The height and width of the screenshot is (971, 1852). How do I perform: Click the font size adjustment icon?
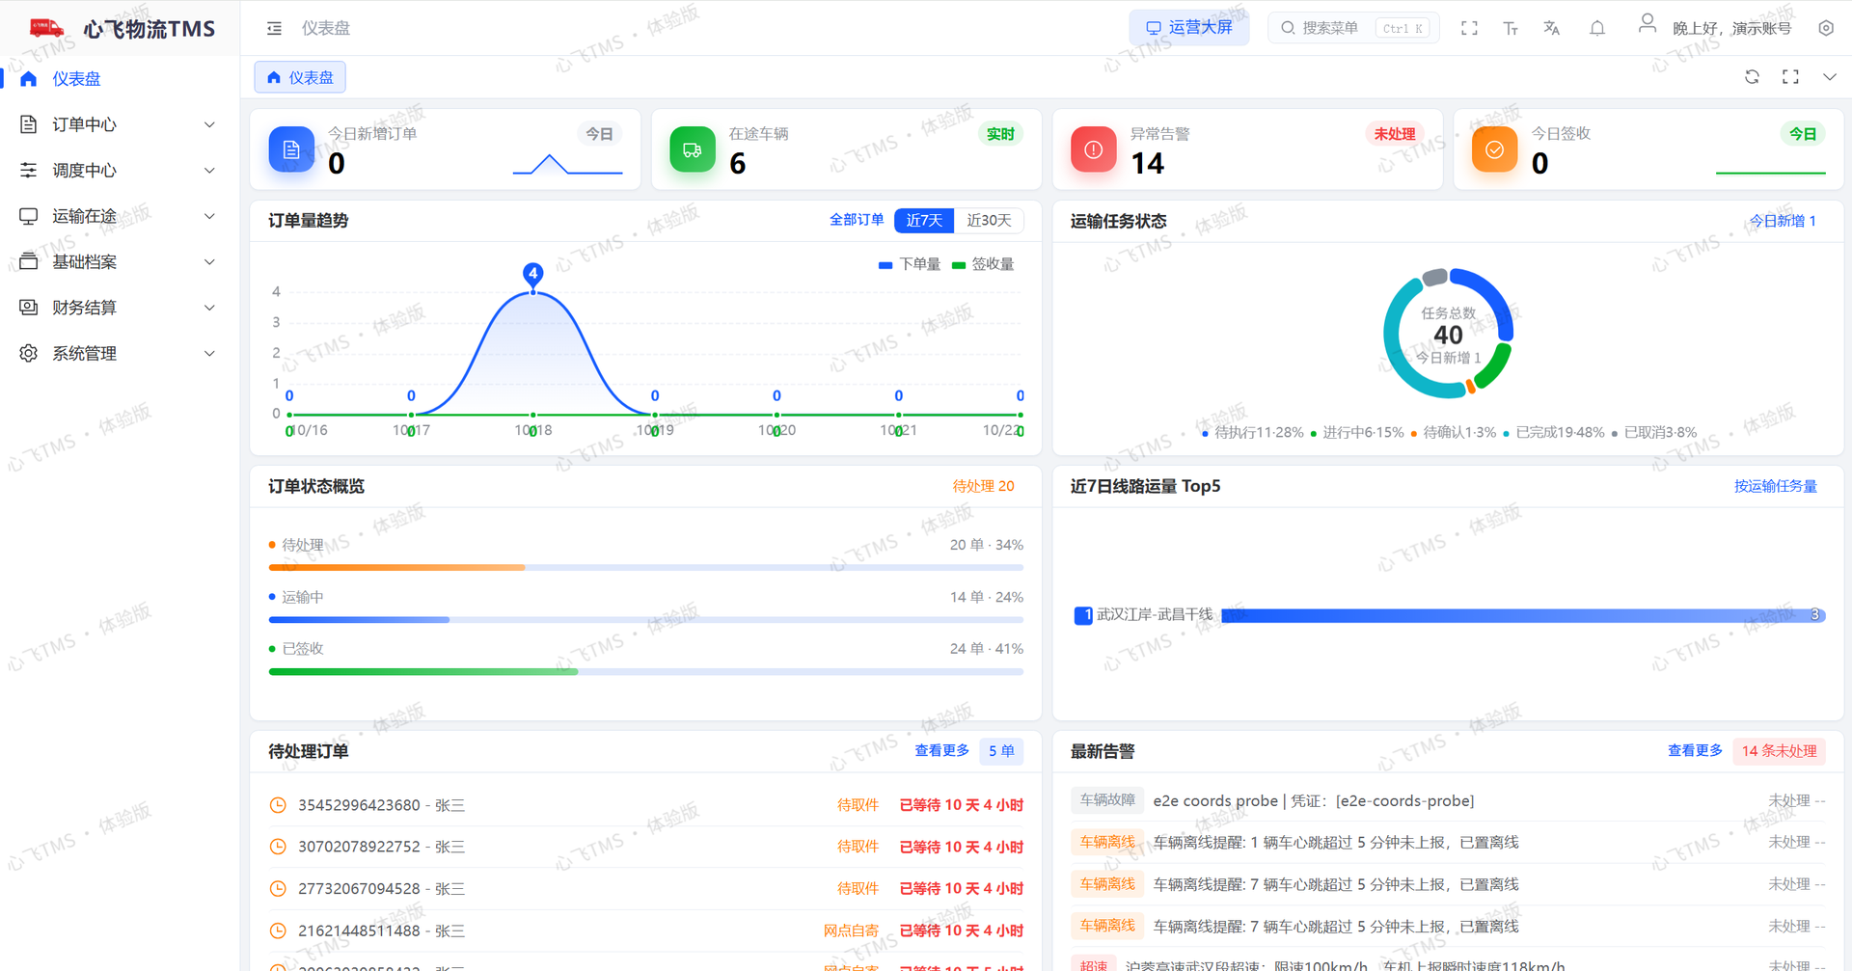point(1511,29)
